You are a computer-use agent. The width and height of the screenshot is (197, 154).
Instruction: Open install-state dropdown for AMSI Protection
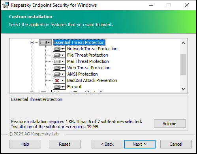click(x=59, y=74)
